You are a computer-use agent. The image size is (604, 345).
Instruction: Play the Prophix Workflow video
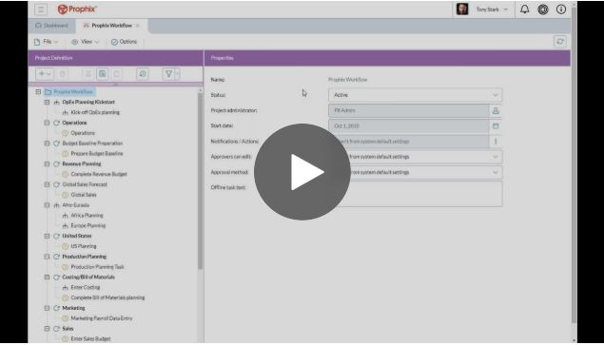(x=302, y=172)
